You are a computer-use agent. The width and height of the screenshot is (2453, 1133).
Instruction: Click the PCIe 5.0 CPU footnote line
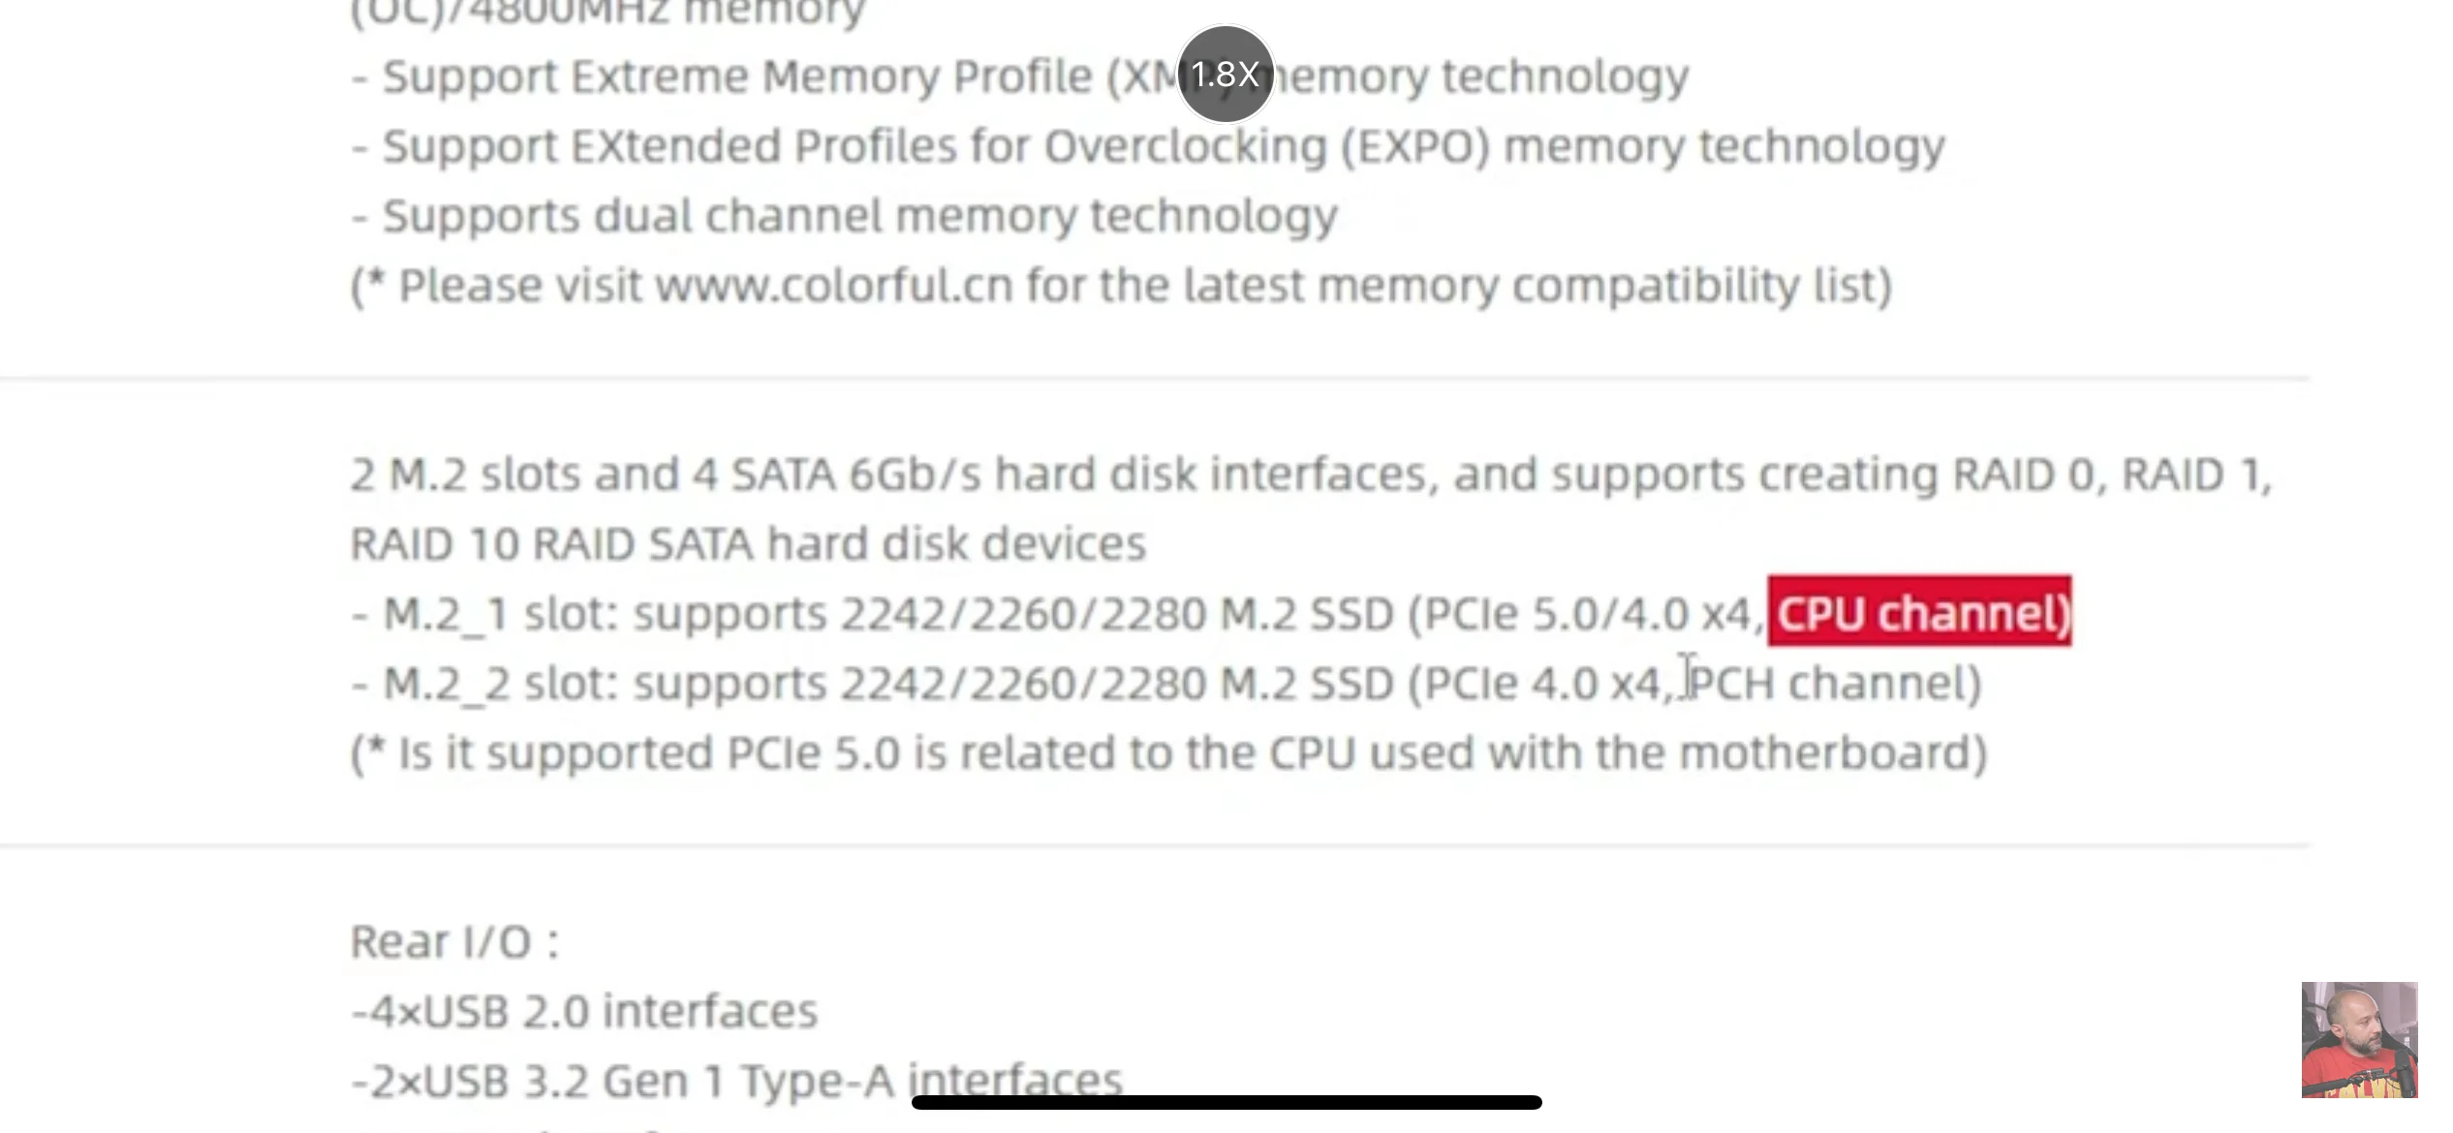tap(1168, 753)
